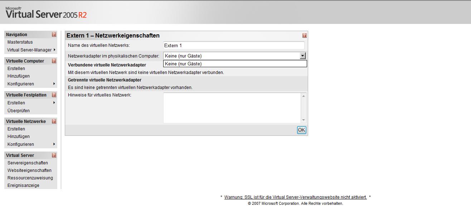Image resolution: width=471 pixels, height=223 pixels.
Task: Click Erstellen under Virtuelle Netzwerke
Action: point(16,129)
